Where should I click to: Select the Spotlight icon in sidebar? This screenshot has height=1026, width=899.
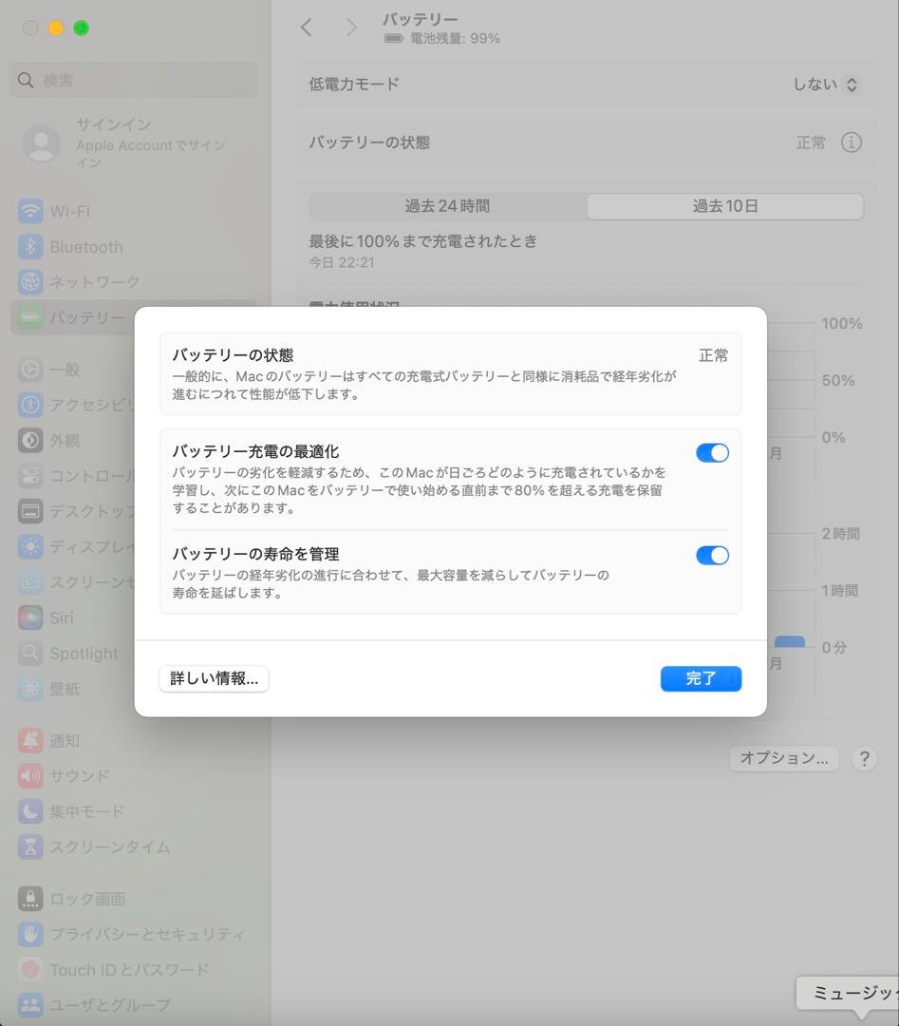[29, 653]
